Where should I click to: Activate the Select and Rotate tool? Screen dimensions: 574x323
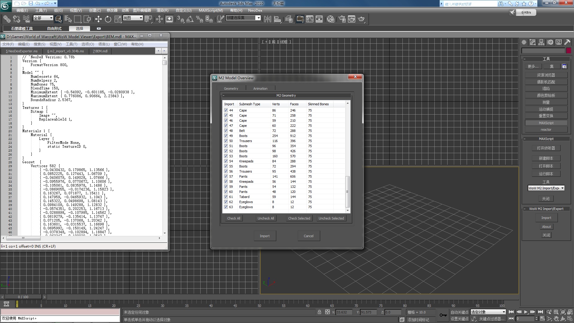[x=108, y=19]
